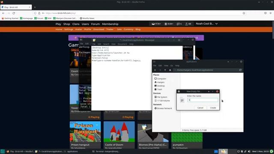Open the home folder via toolbar icon

pyautogui.click(x=170, y=70)
